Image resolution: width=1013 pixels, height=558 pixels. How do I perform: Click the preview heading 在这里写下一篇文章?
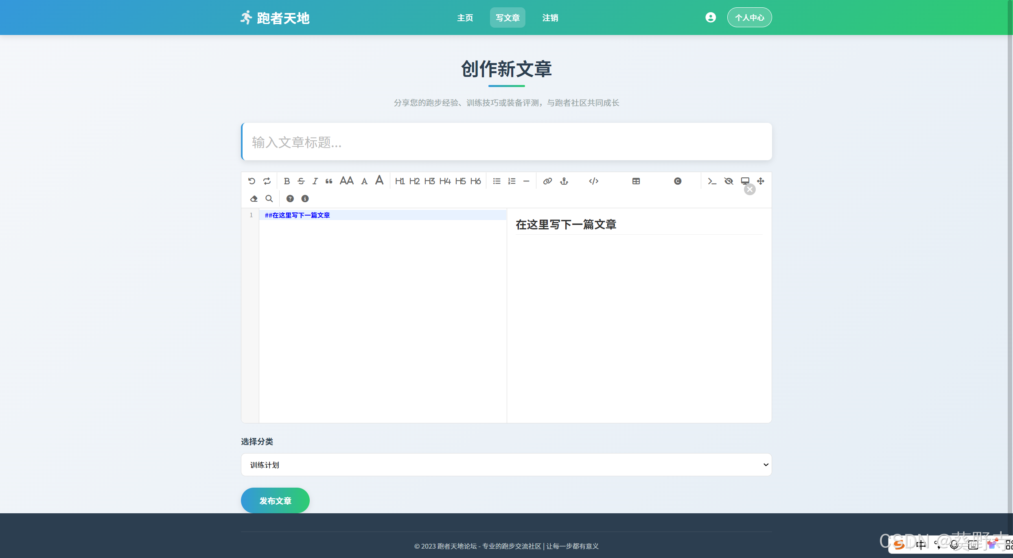(x=566, y=225)
